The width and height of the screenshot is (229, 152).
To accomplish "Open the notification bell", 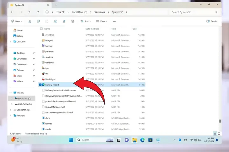I will (217, 140).
